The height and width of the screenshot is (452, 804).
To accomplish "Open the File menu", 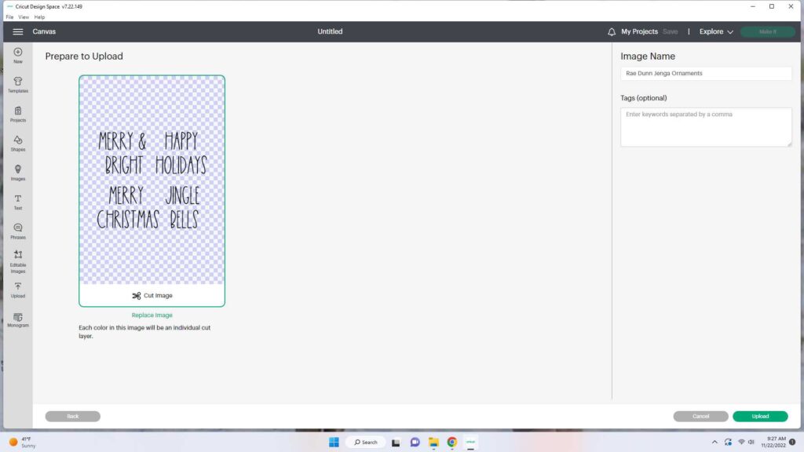I will [9, 17].
